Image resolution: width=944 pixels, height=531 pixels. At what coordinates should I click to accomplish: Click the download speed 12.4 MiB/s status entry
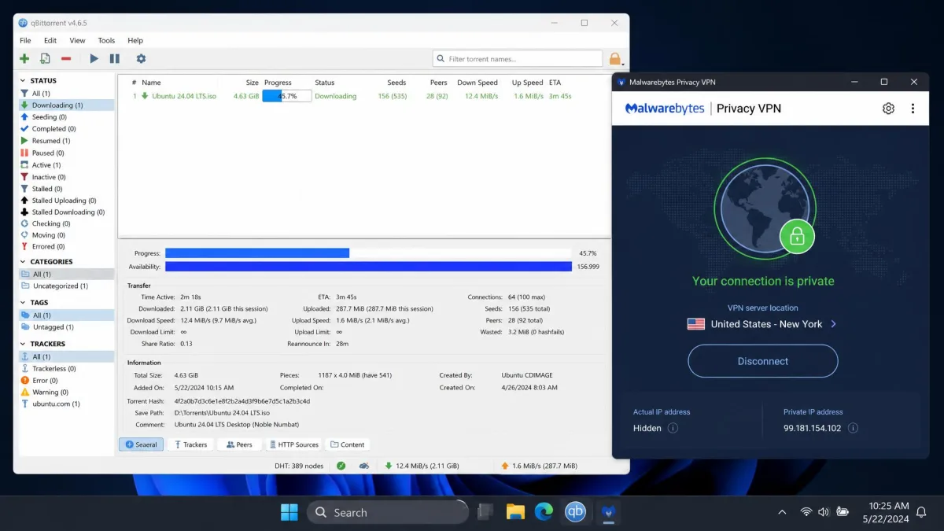pyautogui.click(x=422, y=466)
